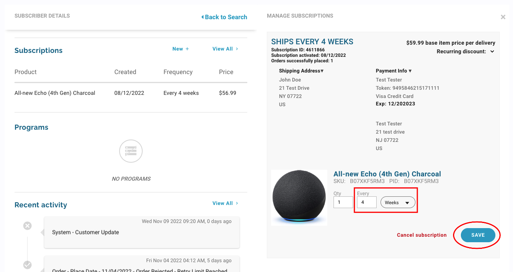Screen dimensions: 513x272
Task: Close the Manage Subscriptions panel
Action: tap(503, 17)
